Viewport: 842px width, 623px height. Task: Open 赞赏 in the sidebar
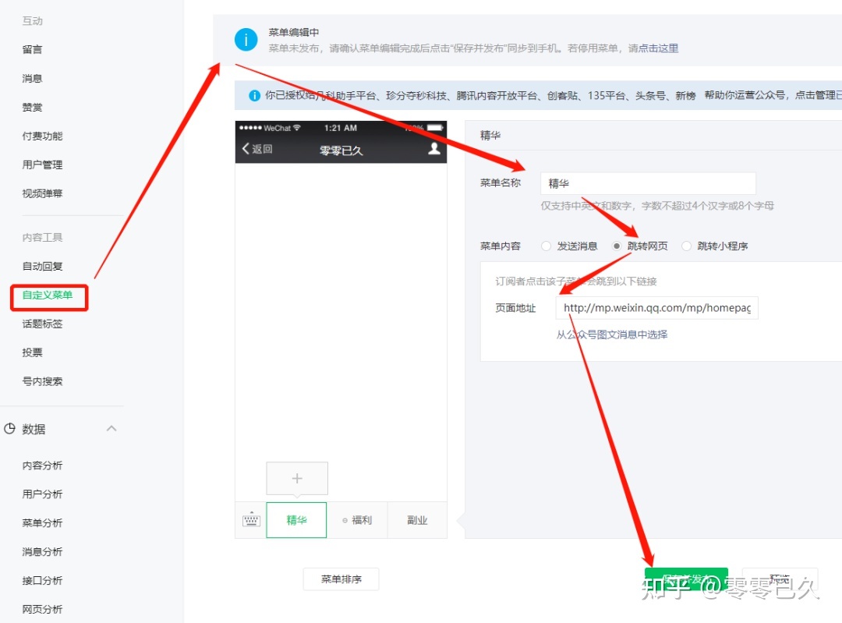(32, 108)
